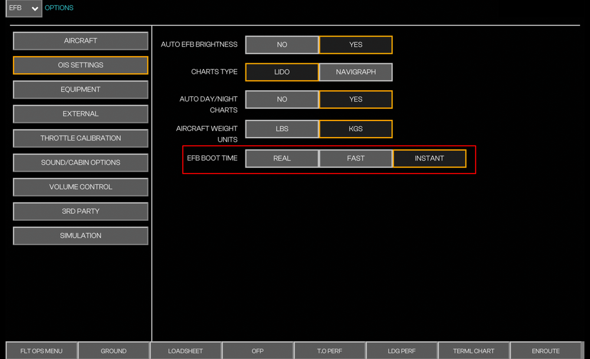The width and height of the screenshot is (590, 359).
Task: Disable Auto Day/Night Charts with NO
Action: (282, 99)
